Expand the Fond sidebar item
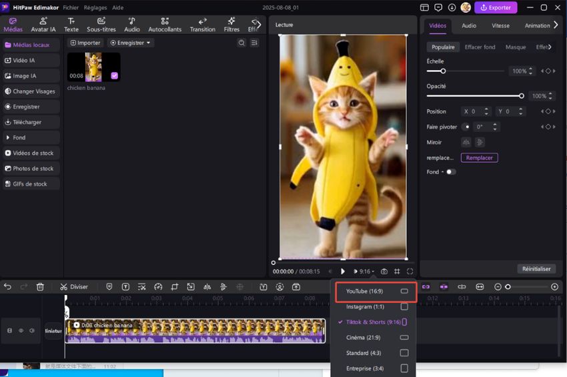 pyautogui.click(x=31, y=137)
